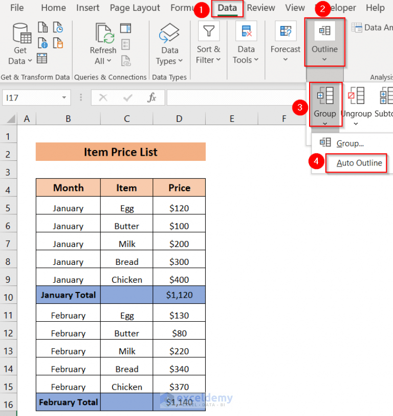Click the Name Box showing I17
Viewport: 393px width, 416px height.
click(36, 98)
